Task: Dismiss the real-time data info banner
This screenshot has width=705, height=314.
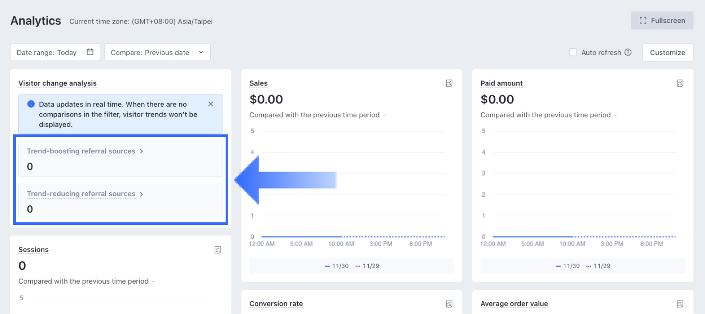Action: coord(211,104)
